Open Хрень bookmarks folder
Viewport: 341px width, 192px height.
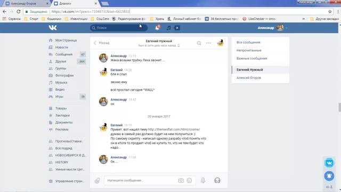click(157, 19)
